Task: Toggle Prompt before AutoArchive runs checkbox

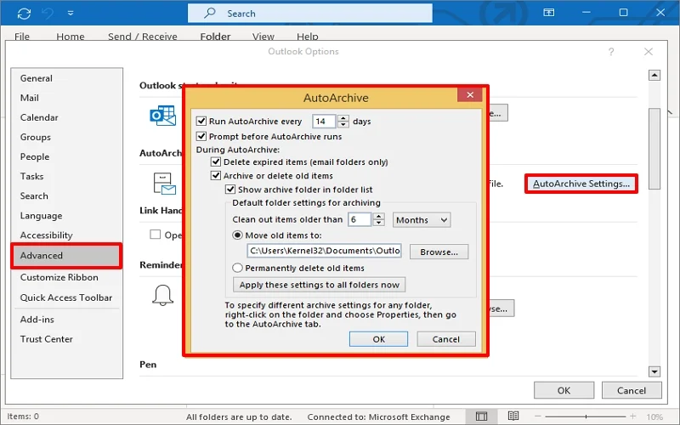Action: pyautogui.click(x=201, y=136)
